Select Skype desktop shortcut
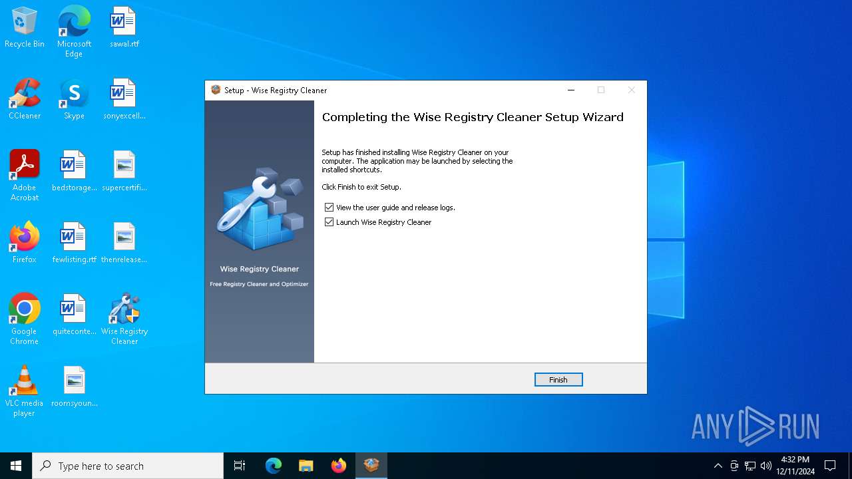Viewport: 852px width, 479px height. pos(74,100)
